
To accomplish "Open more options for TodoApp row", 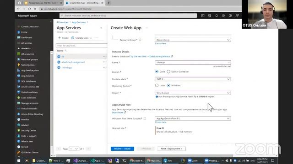I will pos(105,67).
